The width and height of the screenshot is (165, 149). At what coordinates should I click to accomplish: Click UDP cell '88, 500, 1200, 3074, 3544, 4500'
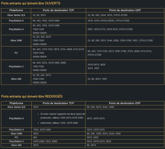coord(104,134)
